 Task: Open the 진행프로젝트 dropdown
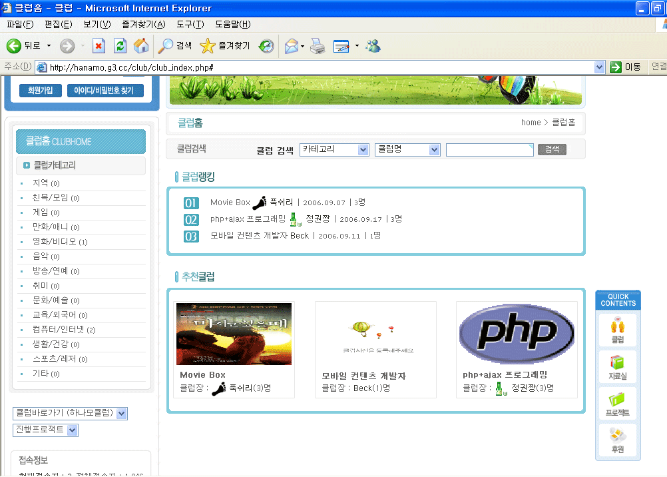[x=73, y=430]
